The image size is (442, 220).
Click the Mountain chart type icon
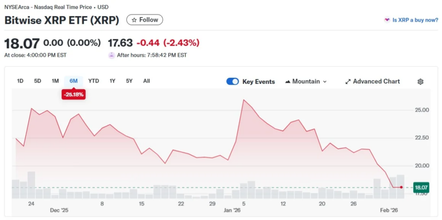coord(287,82)
